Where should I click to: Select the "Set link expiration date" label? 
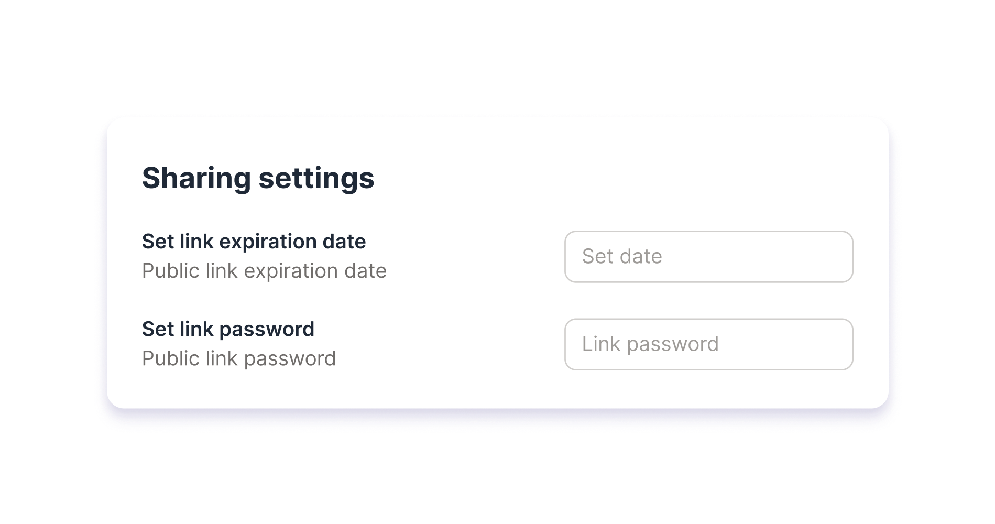coord(254,242)
